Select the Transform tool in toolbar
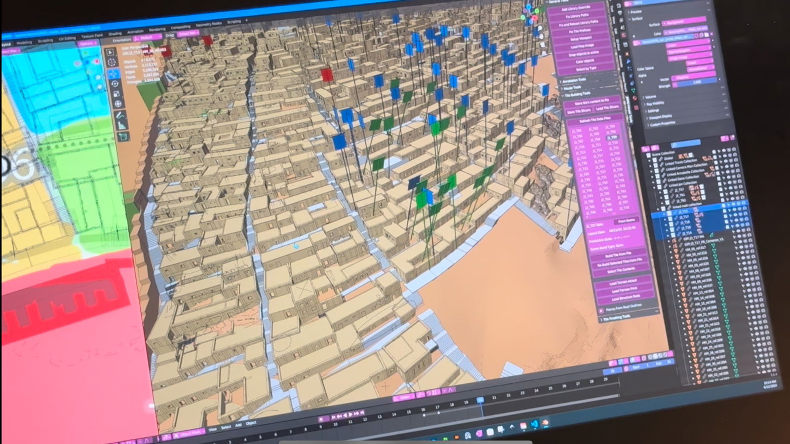Viewport: 790px width, 444px height. coord(118,104)
